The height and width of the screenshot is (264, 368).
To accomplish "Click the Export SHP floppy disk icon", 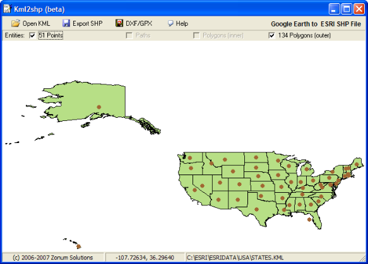I will point(66,23).
